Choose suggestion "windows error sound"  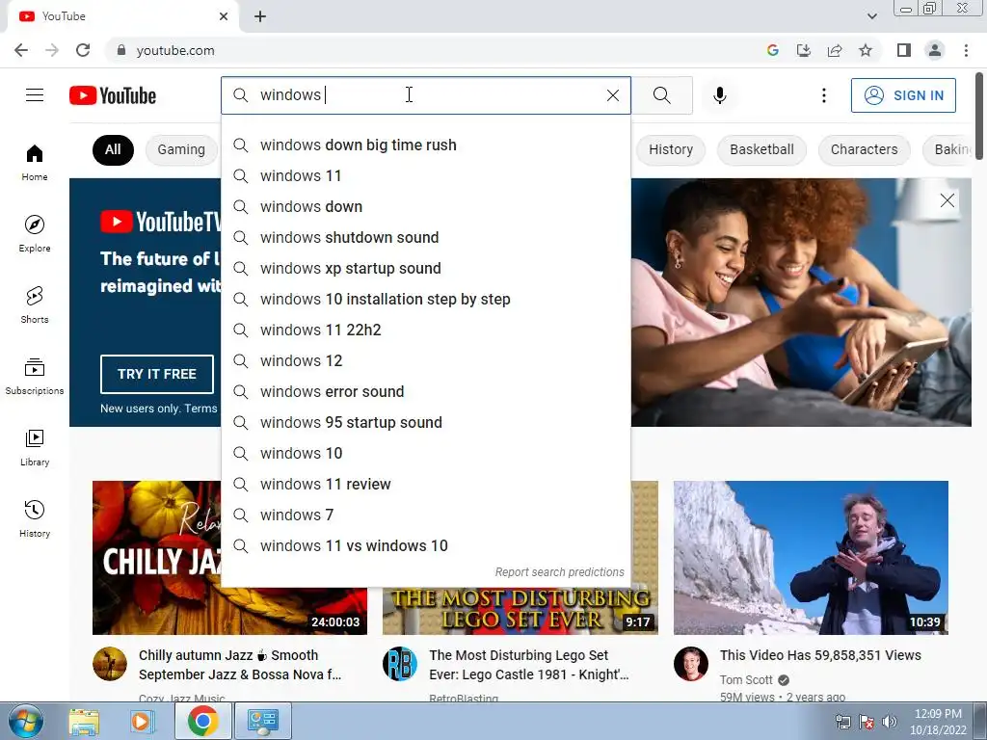426,391
